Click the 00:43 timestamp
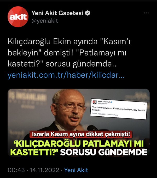The image size is (157, 178). coord(16,170)
